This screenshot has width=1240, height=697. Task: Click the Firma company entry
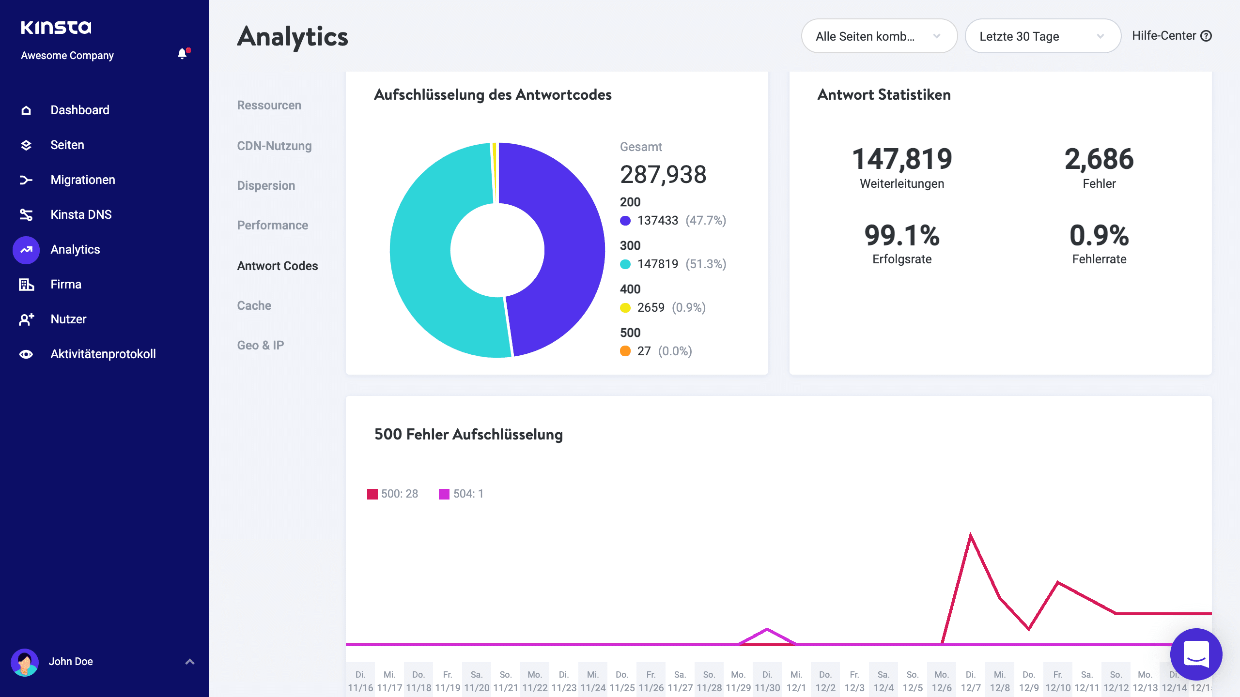(25, 284)
